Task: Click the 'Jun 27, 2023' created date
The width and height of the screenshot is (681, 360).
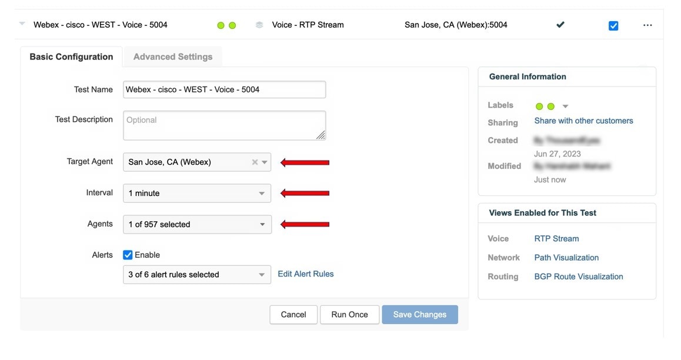Action: click(558, 154)
